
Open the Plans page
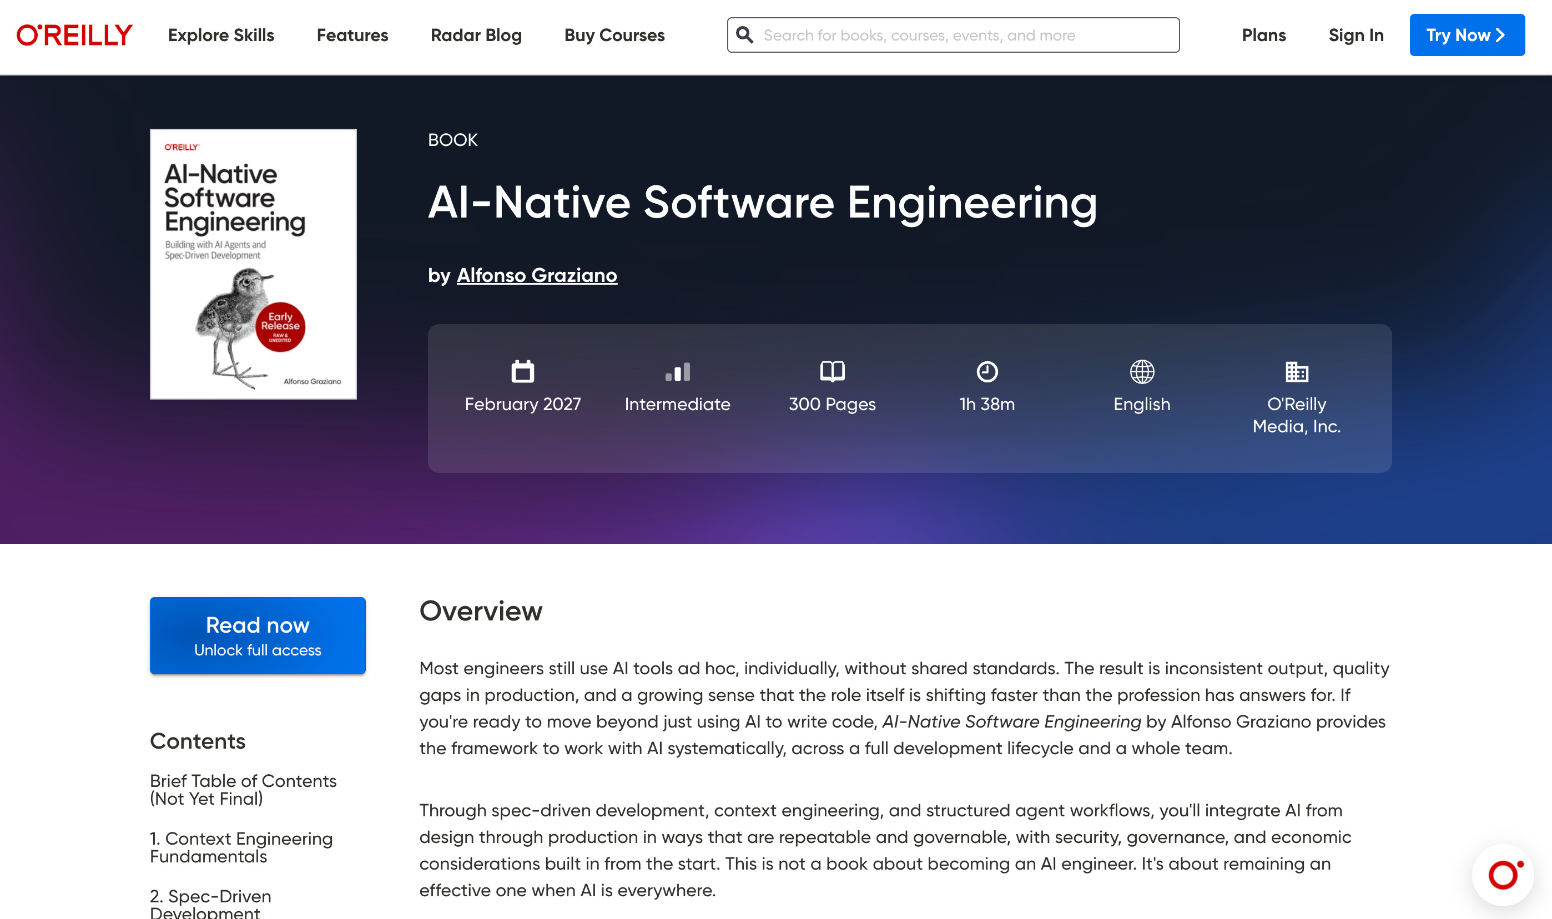(1264, 36)
